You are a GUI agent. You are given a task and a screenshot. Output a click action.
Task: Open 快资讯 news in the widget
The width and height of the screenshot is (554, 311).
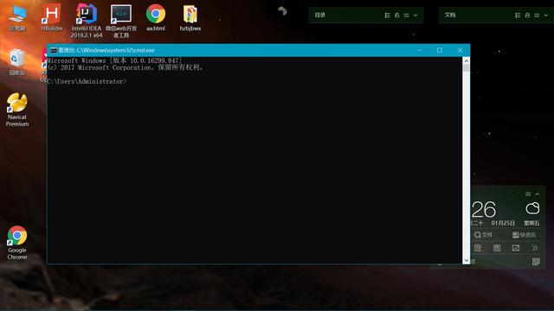click(x=524, y=235)
